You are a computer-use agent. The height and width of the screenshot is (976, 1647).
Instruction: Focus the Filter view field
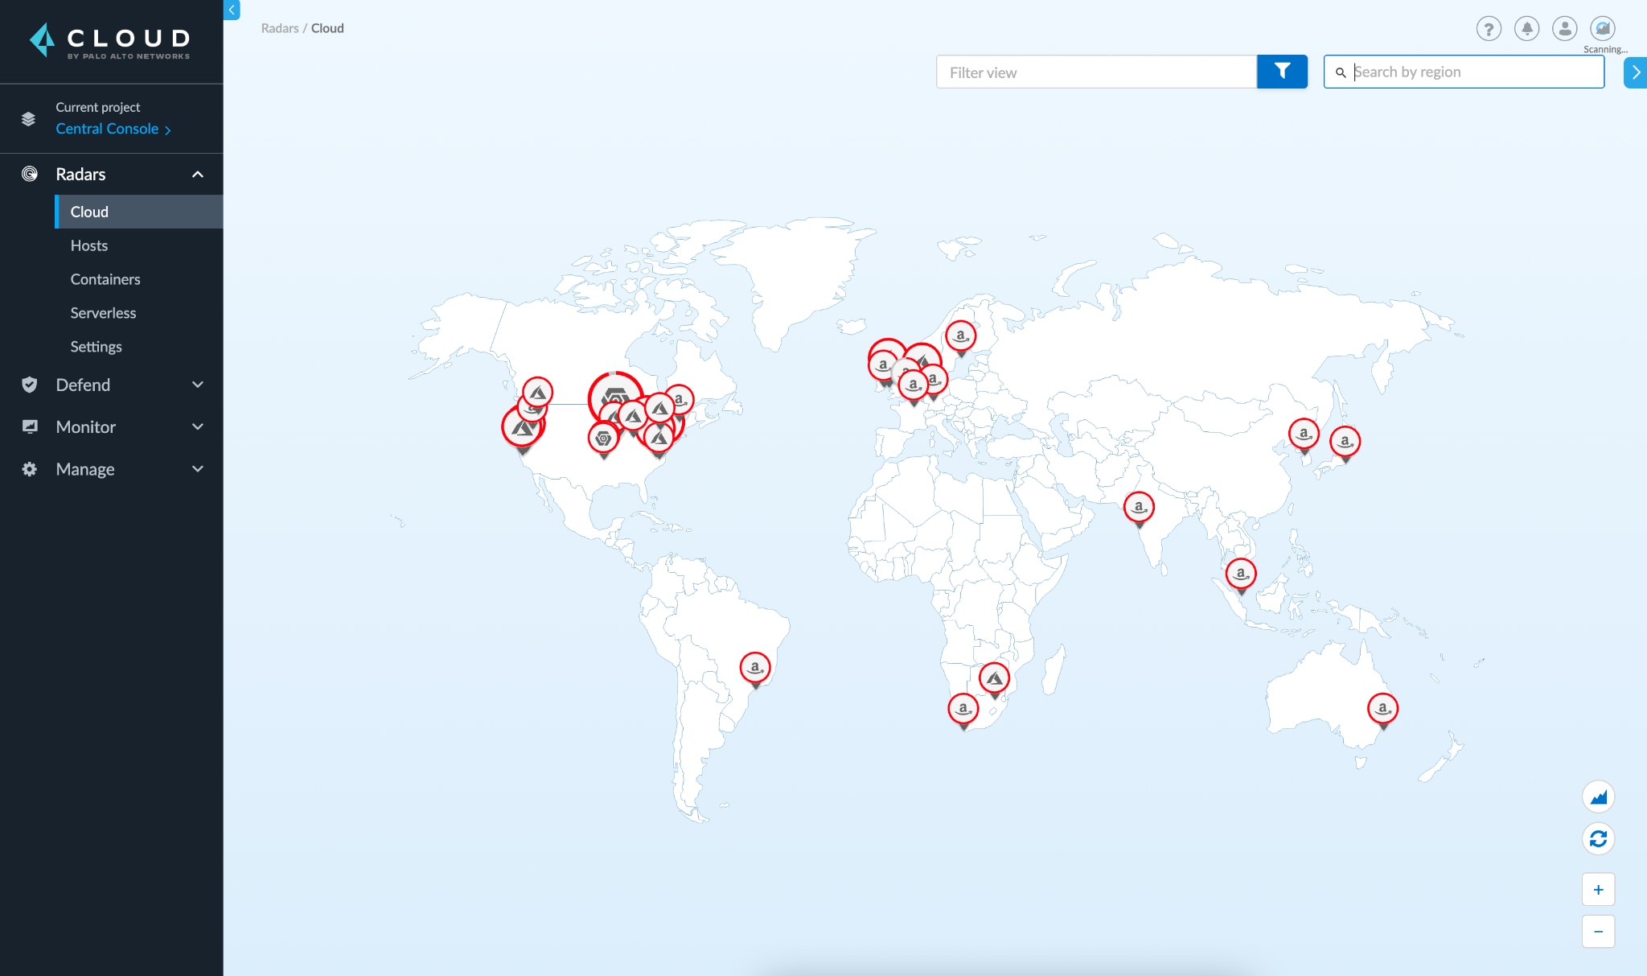pyautogui.click(x=1096, y=72)
